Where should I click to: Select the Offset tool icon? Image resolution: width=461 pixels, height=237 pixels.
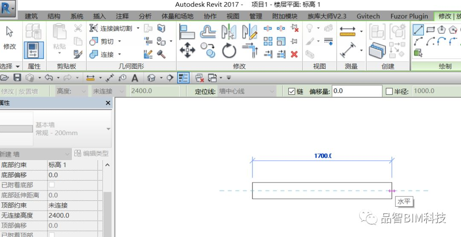pyautogui.click(x=208, y=32)
